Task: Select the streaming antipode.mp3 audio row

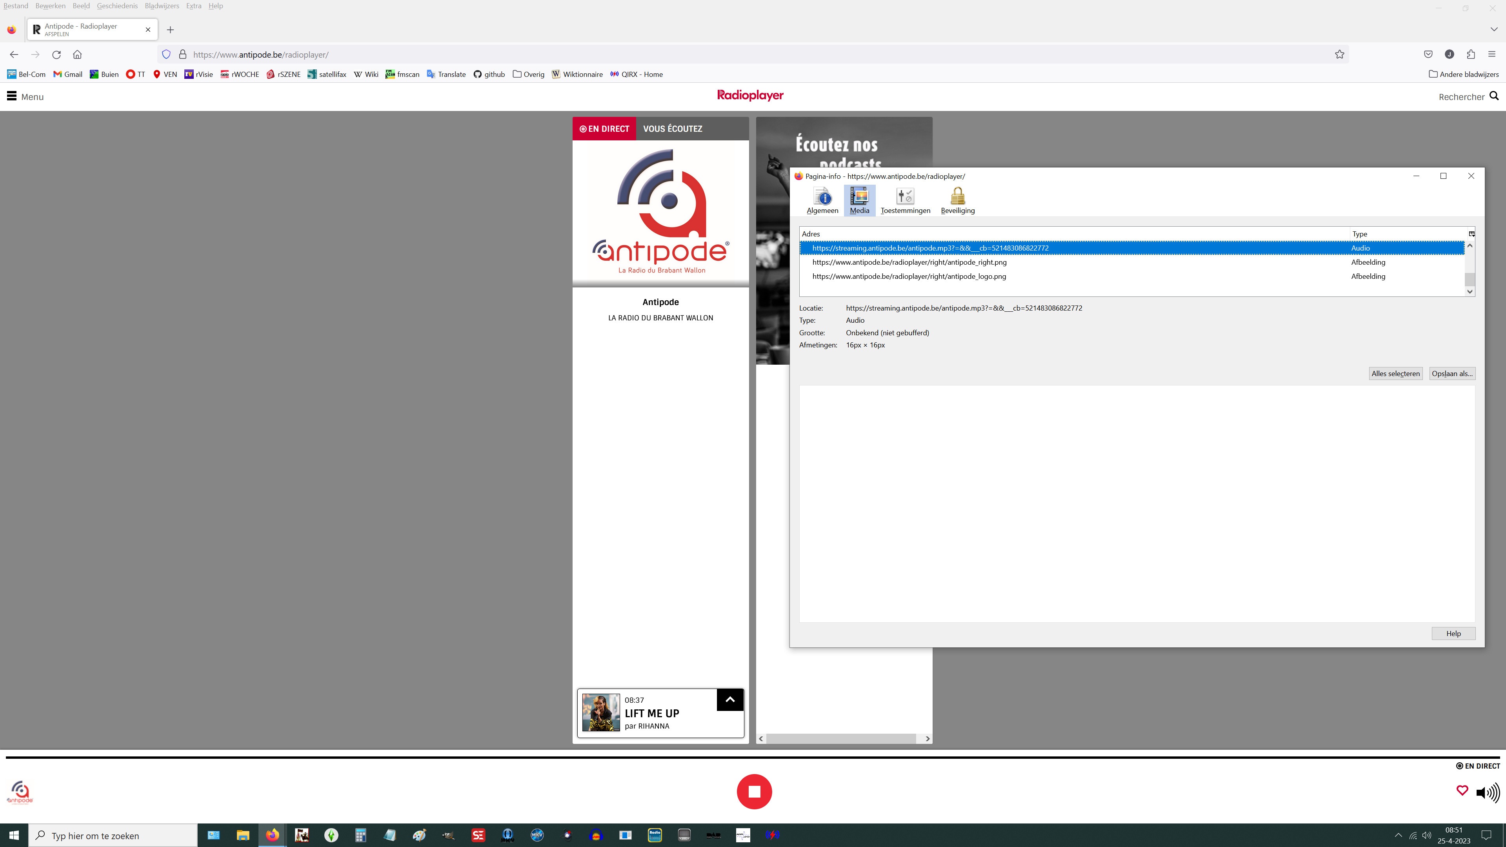Action: [1131, 249]
